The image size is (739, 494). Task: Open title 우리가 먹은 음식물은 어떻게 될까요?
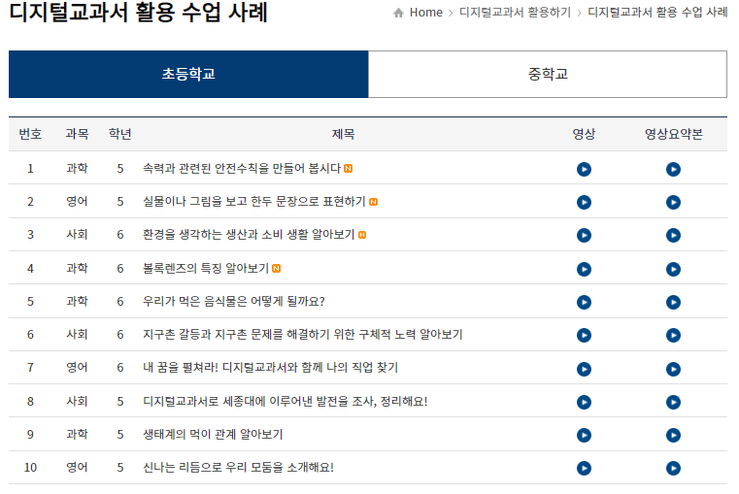pyautogui.click(x=234, y=302)
